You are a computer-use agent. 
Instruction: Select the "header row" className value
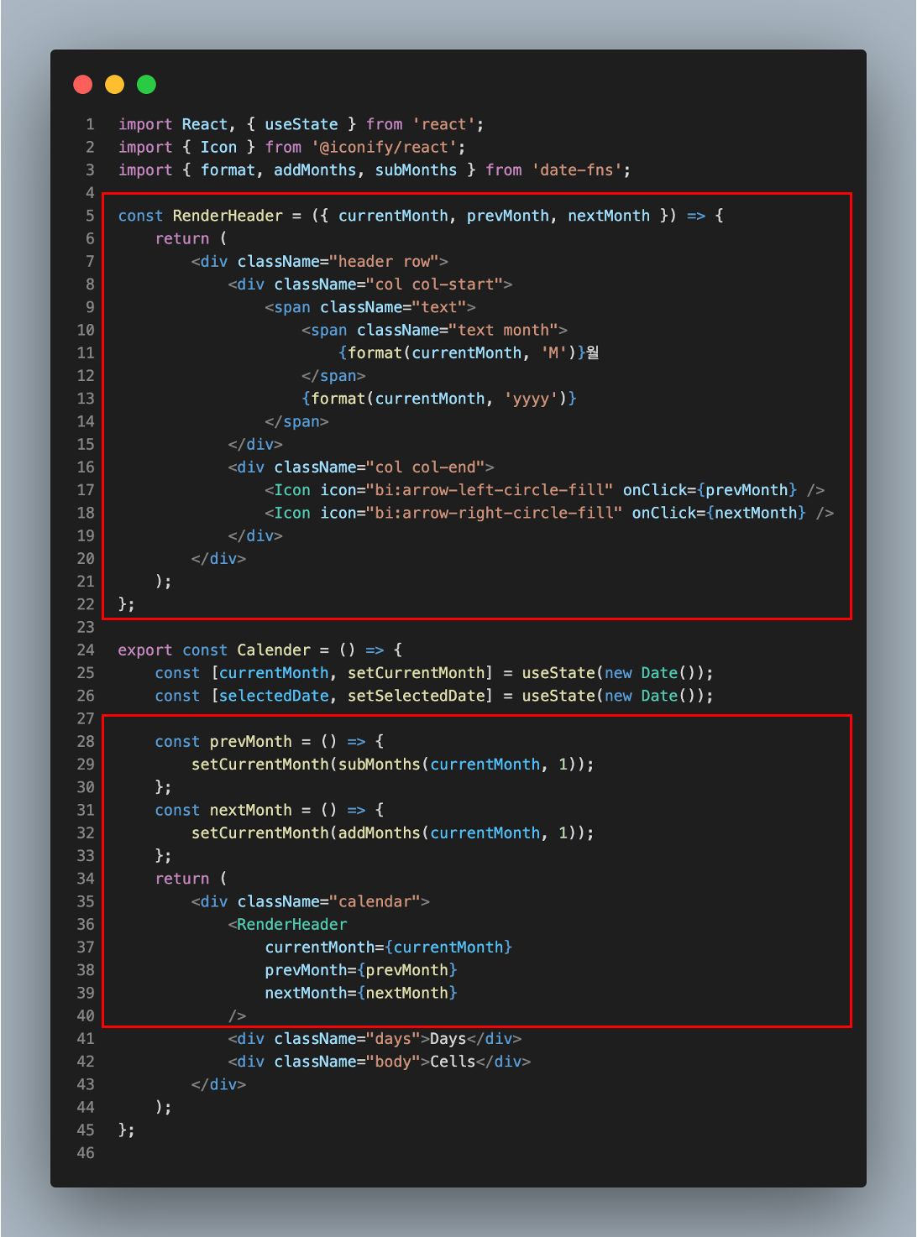384,261
